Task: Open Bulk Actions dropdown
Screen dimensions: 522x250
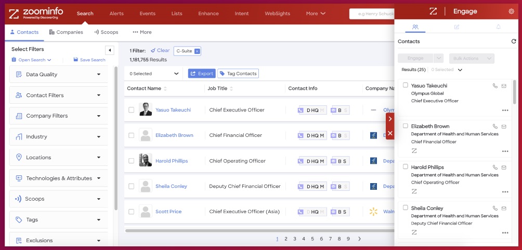Action: point(472,59)
